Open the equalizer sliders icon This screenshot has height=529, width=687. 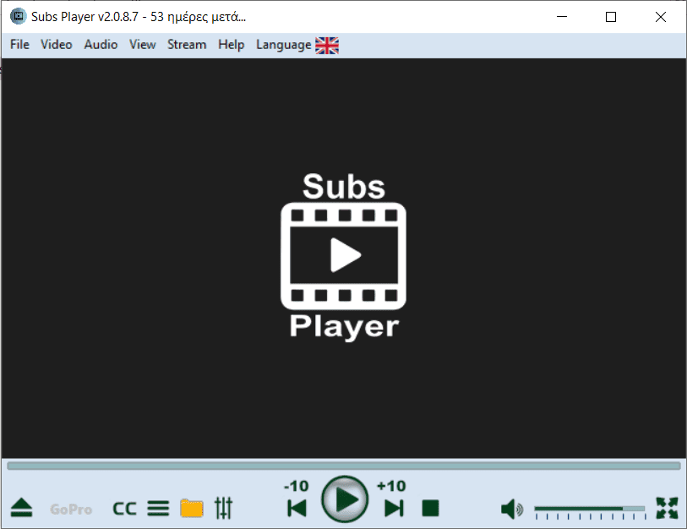click(x=223, y=508)
